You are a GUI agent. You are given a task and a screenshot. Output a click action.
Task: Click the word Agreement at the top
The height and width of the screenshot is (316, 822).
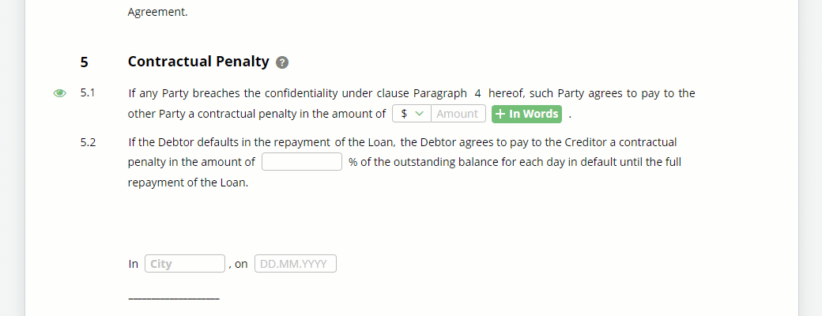(x=157, y=13)
